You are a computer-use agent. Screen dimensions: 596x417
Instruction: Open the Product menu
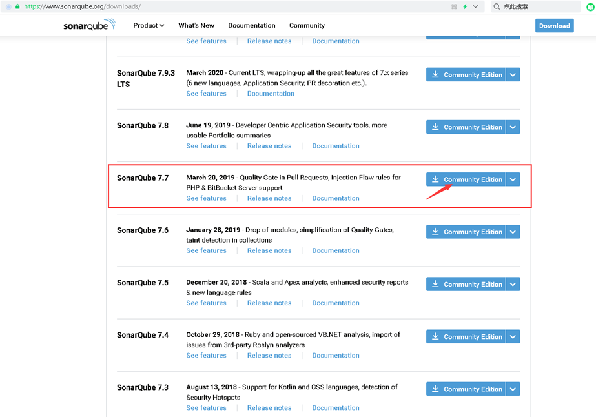coord(149,25)
